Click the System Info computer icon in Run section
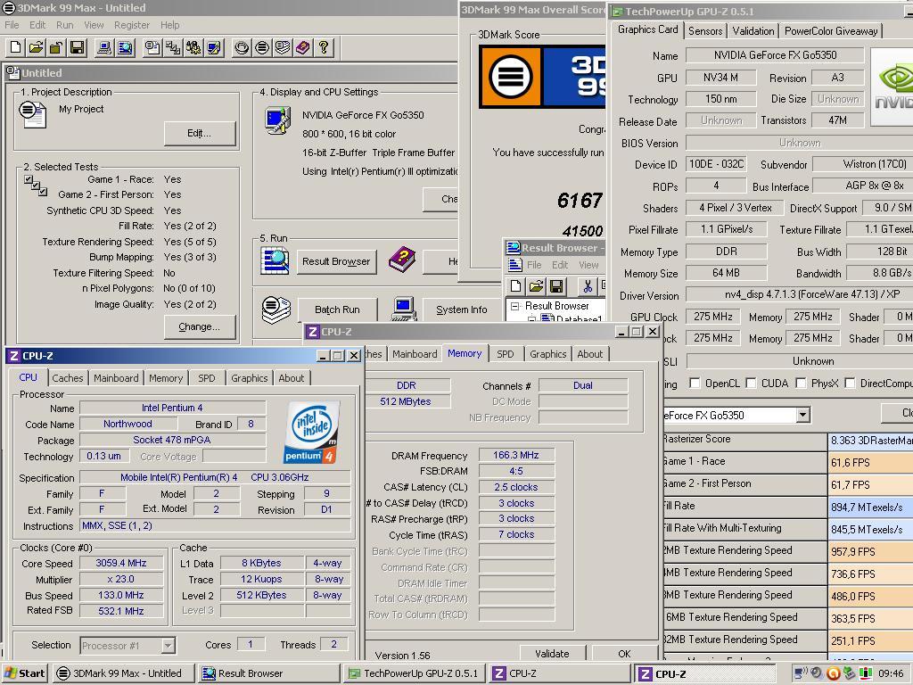The width and height of the screenshot is (913, 685). pyautogui.click(x=404, y=309)
